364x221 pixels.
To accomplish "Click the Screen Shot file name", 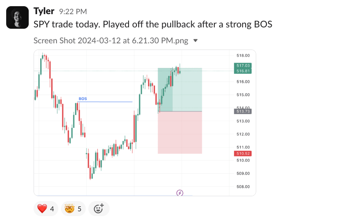I will click(111, 41).
